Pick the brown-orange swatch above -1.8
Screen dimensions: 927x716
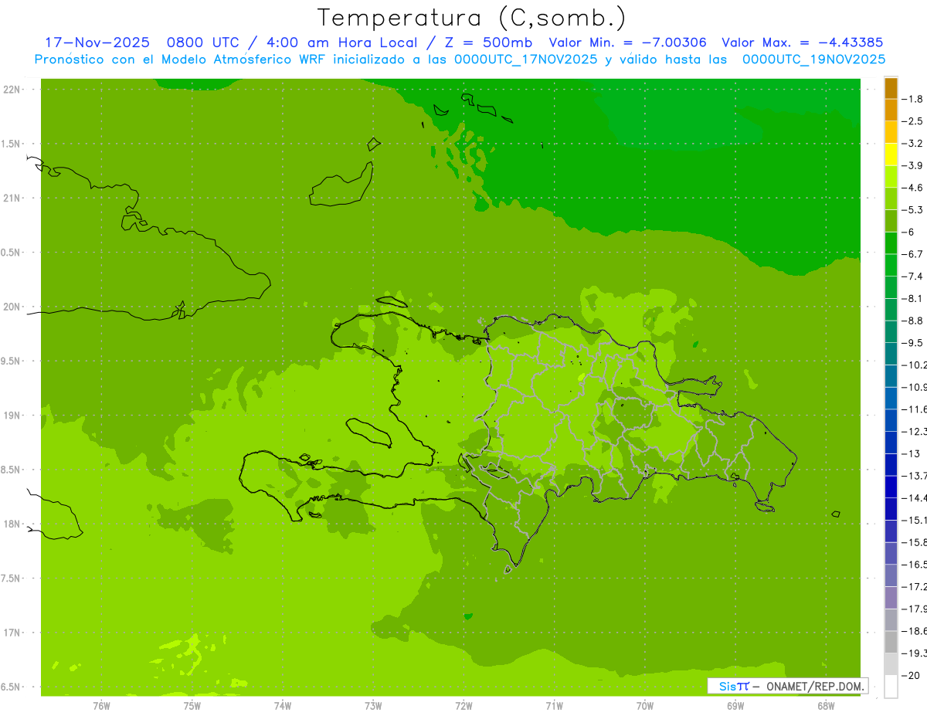click(x=891, y=88)
